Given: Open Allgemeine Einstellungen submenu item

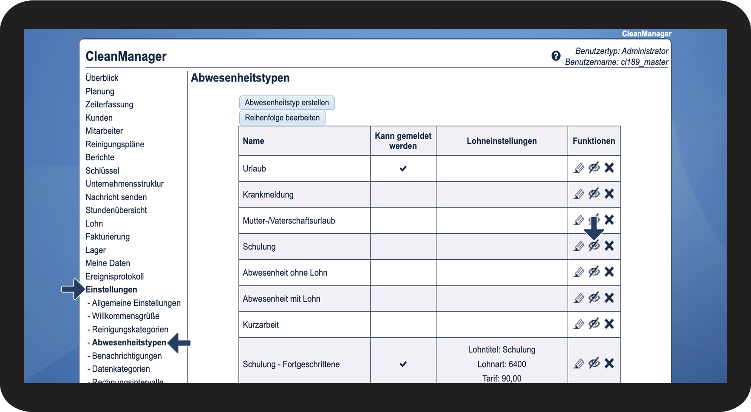Looking at the screenshot, I should [136, 303].
